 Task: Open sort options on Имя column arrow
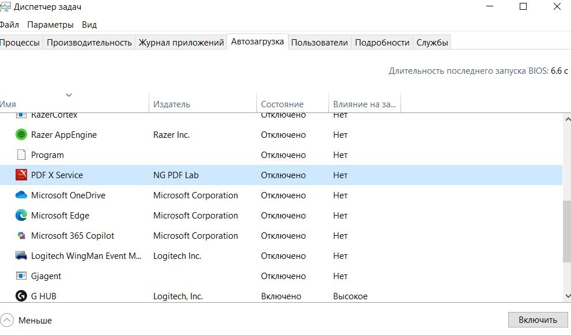pos(69,95)
